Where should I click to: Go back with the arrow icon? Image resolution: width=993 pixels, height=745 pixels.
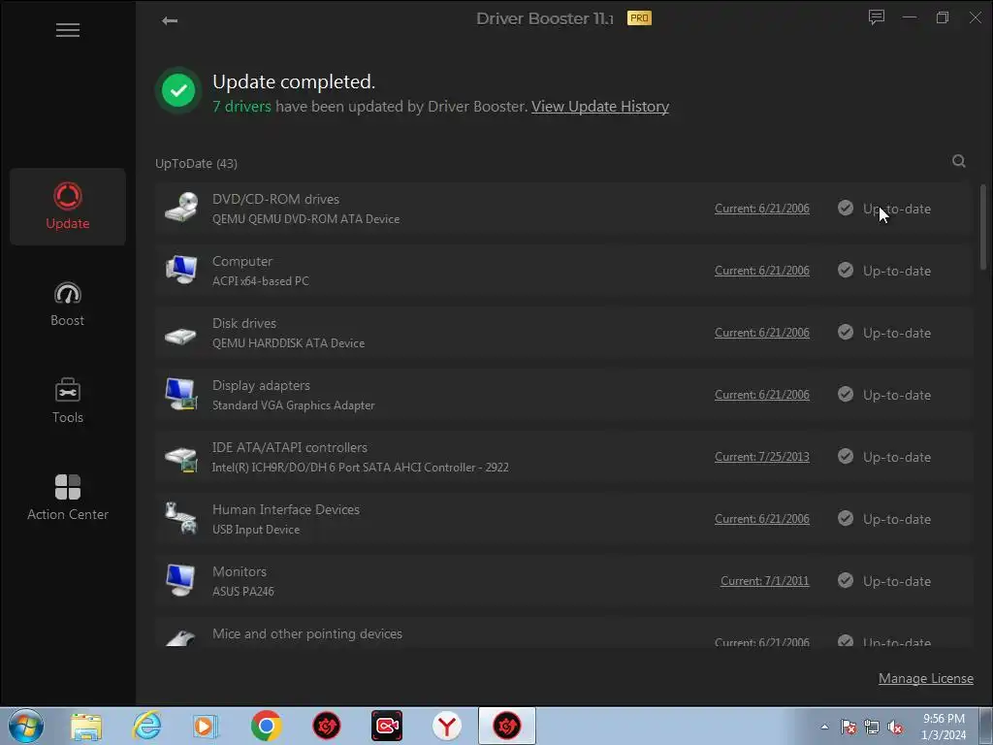coord(169,21)
